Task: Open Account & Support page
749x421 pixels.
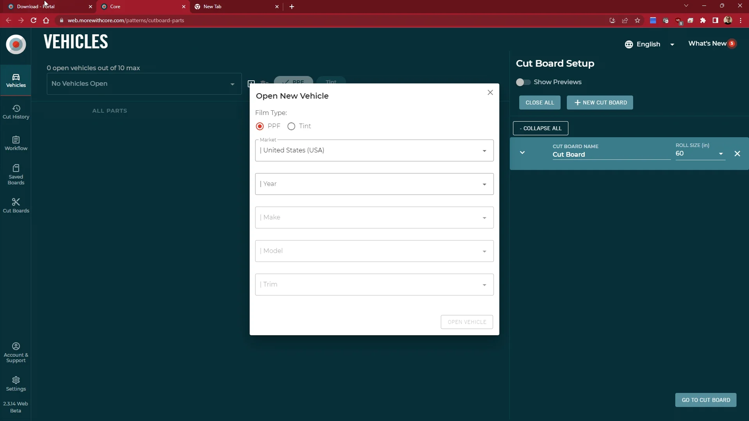Action: pos(16,352)
